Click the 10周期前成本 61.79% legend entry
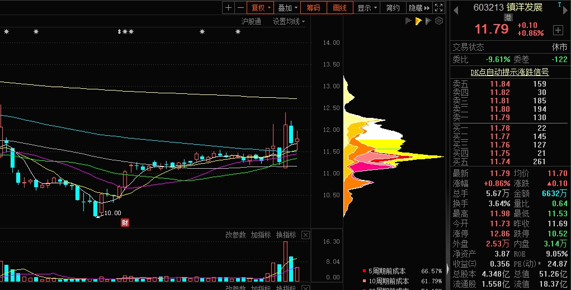 coord(403,281)
